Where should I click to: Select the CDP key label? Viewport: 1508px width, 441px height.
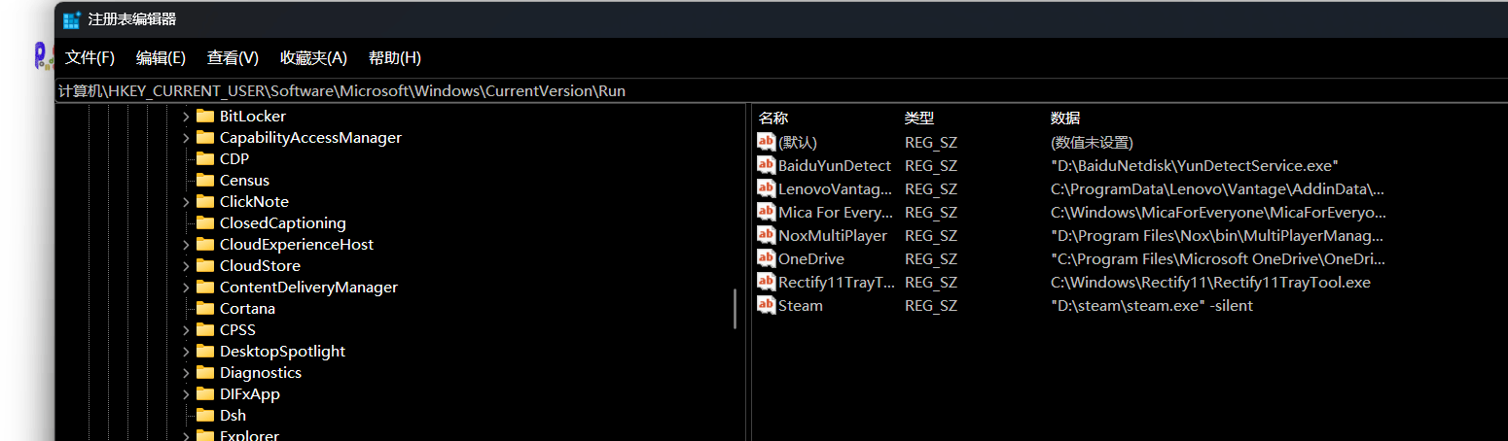coord(234,159)
